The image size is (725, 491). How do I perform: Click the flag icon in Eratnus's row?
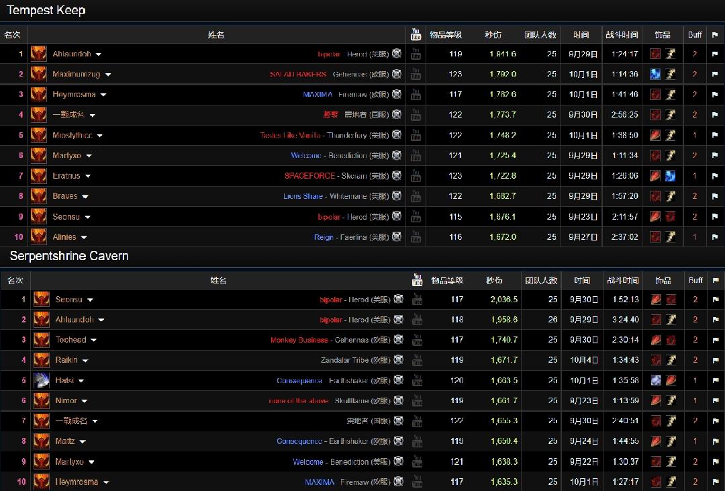tap(713, 176)
